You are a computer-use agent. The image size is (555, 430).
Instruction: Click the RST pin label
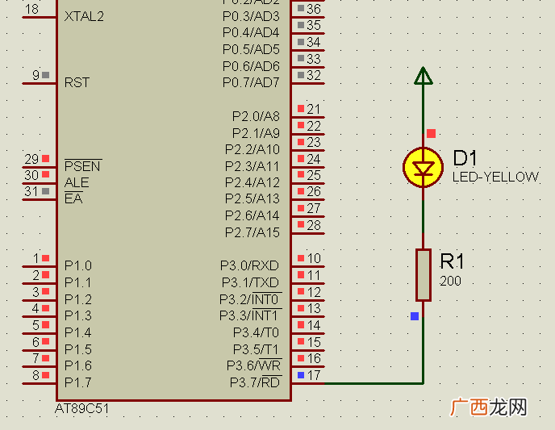(x=77, y=82)
